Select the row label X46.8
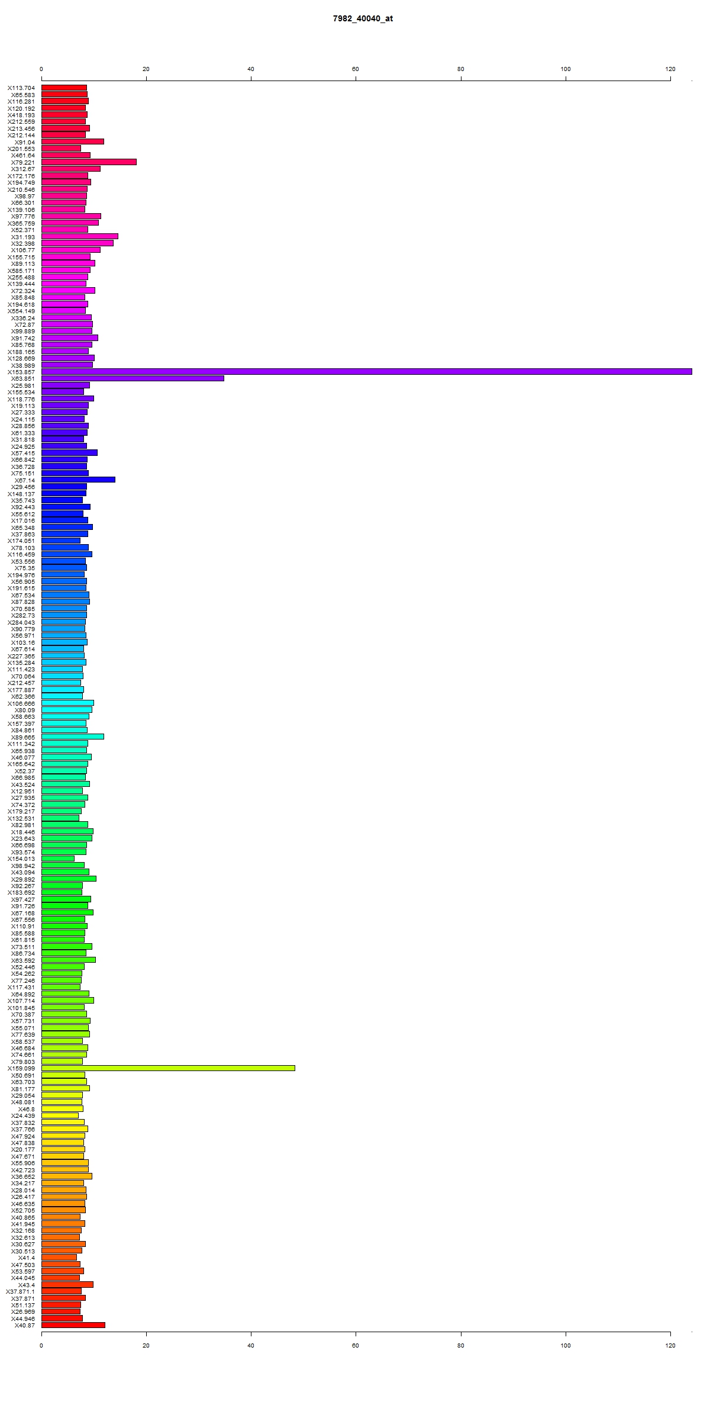Image resolution: width=710 pixels, height=1421 pixels. pyautogui.click(x=27, y=1109)
